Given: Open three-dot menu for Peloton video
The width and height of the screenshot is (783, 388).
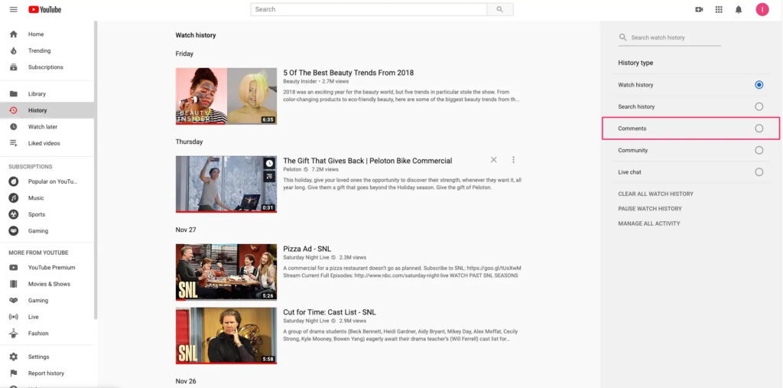Looking at the screenshot, I should 513,160.
